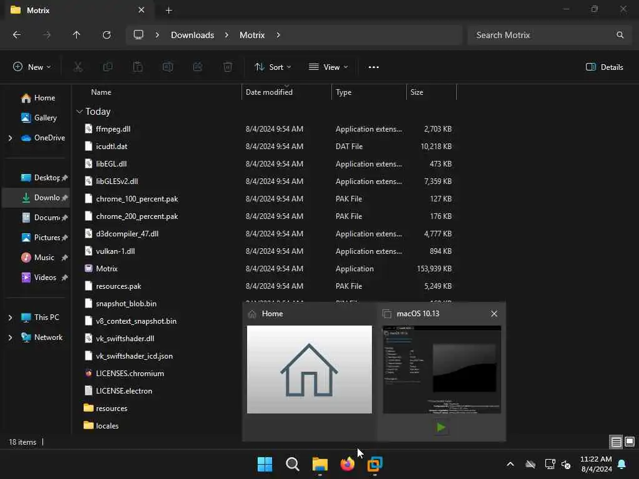The image size is (639, 479).
Task: Open the View dropdown
Action: (328, 67)
